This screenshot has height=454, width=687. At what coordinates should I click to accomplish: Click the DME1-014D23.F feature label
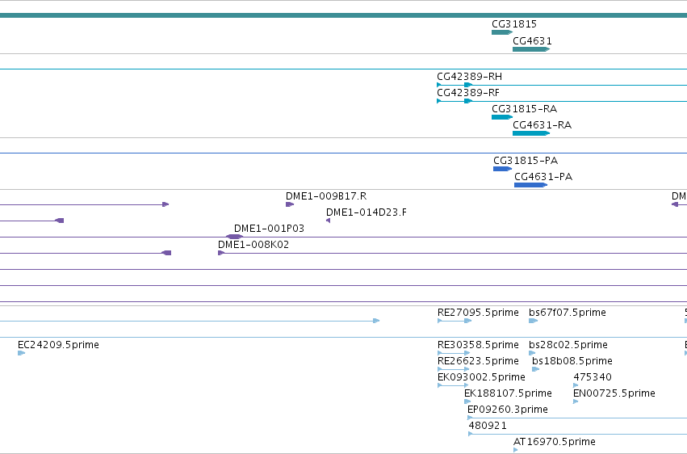[367, 212]
